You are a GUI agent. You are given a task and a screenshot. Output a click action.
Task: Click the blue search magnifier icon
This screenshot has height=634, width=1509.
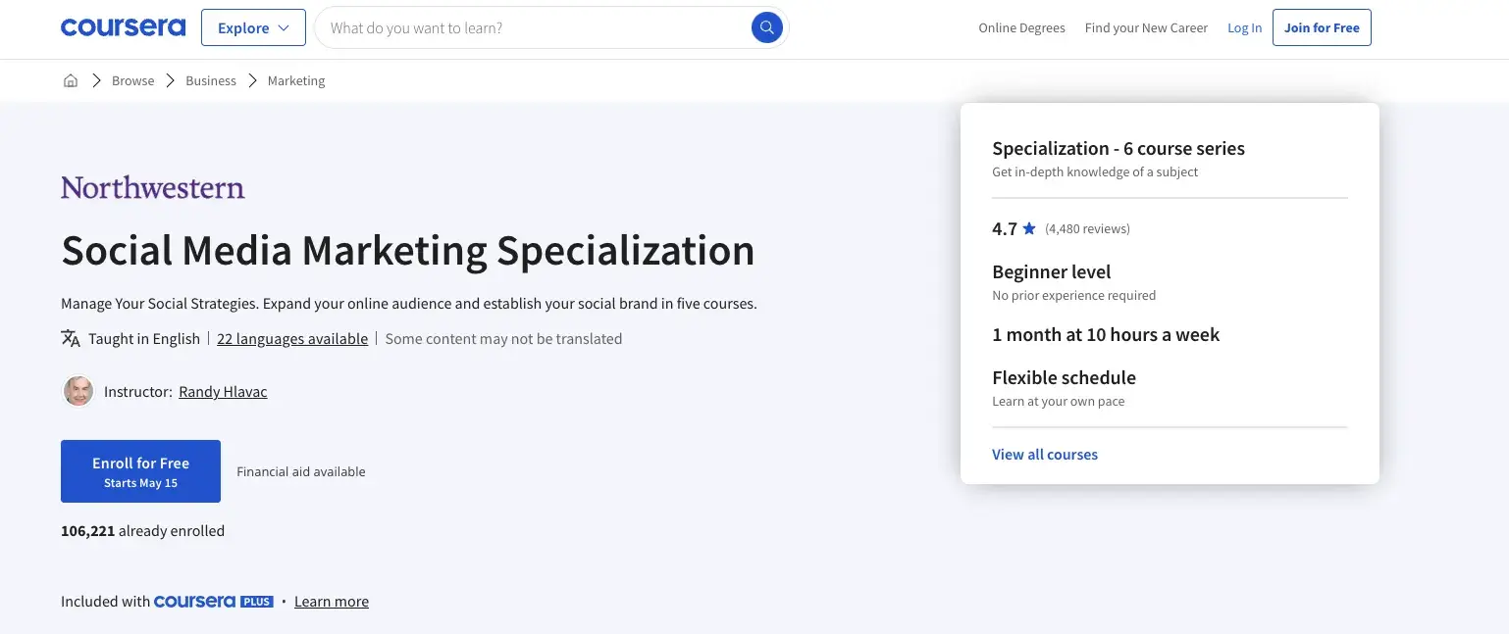click(766, 27)
